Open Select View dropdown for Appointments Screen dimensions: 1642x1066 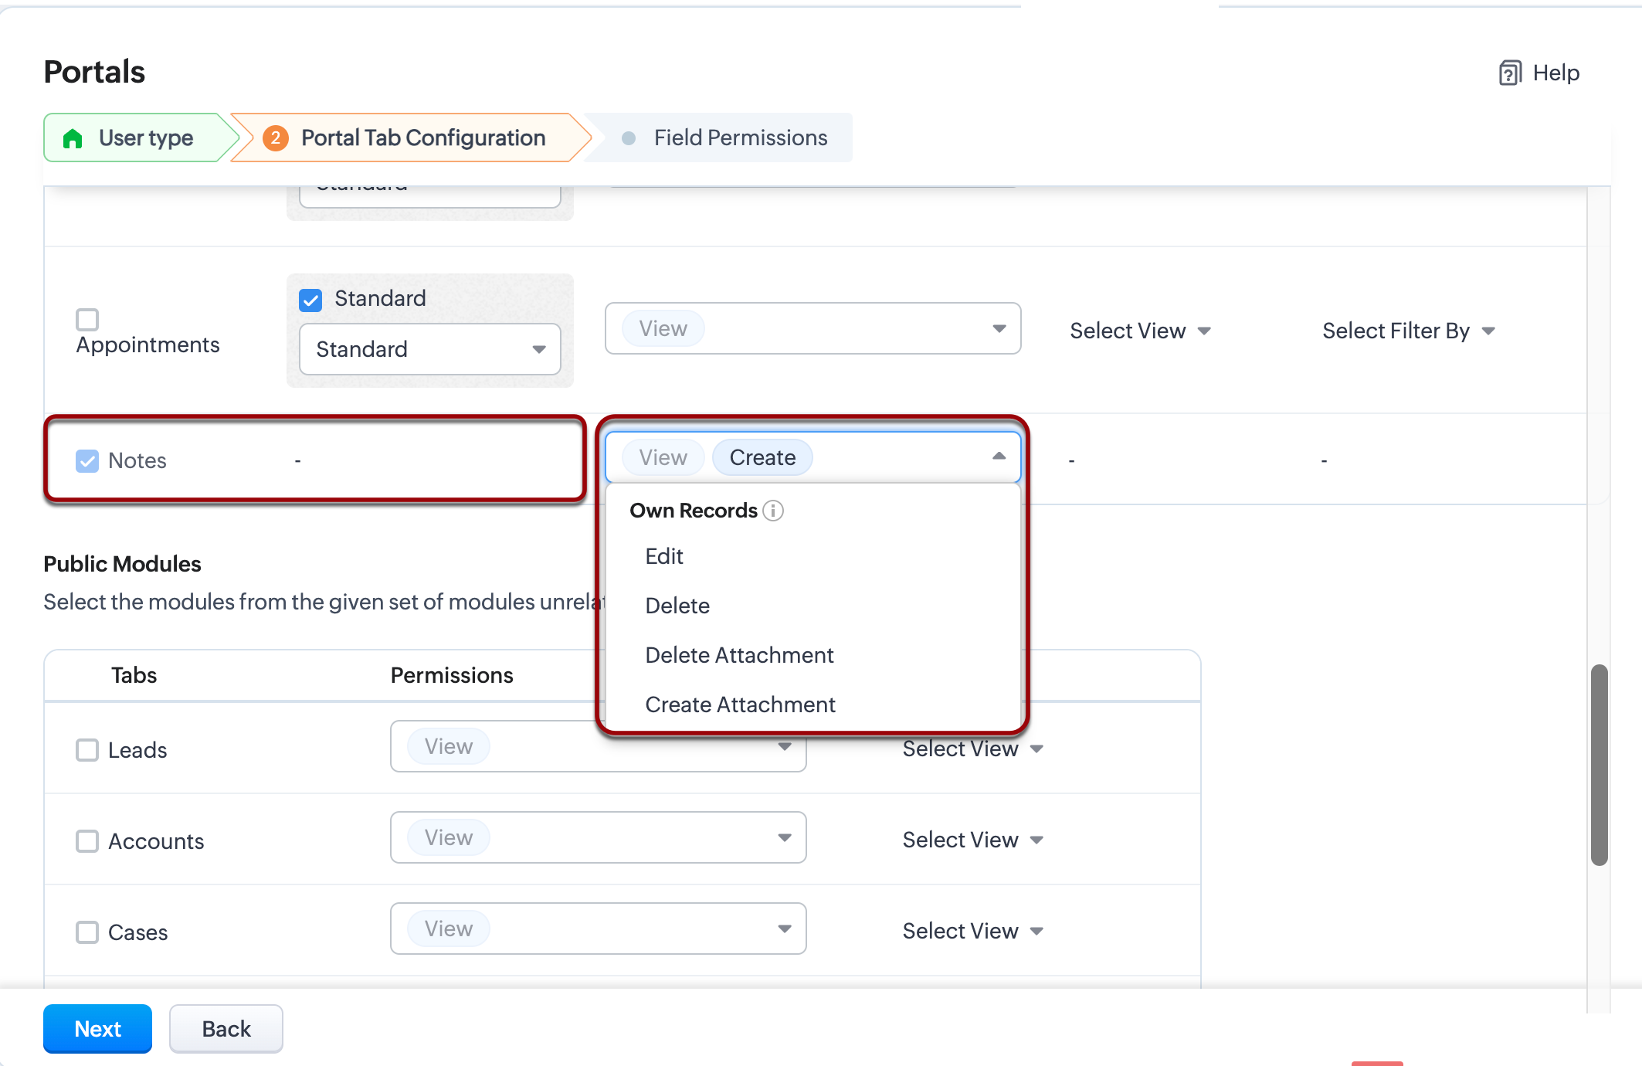tap(1140, 331)
